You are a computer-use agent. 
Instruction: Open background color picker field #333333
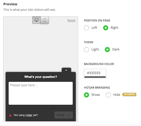[x=95, y=73]
